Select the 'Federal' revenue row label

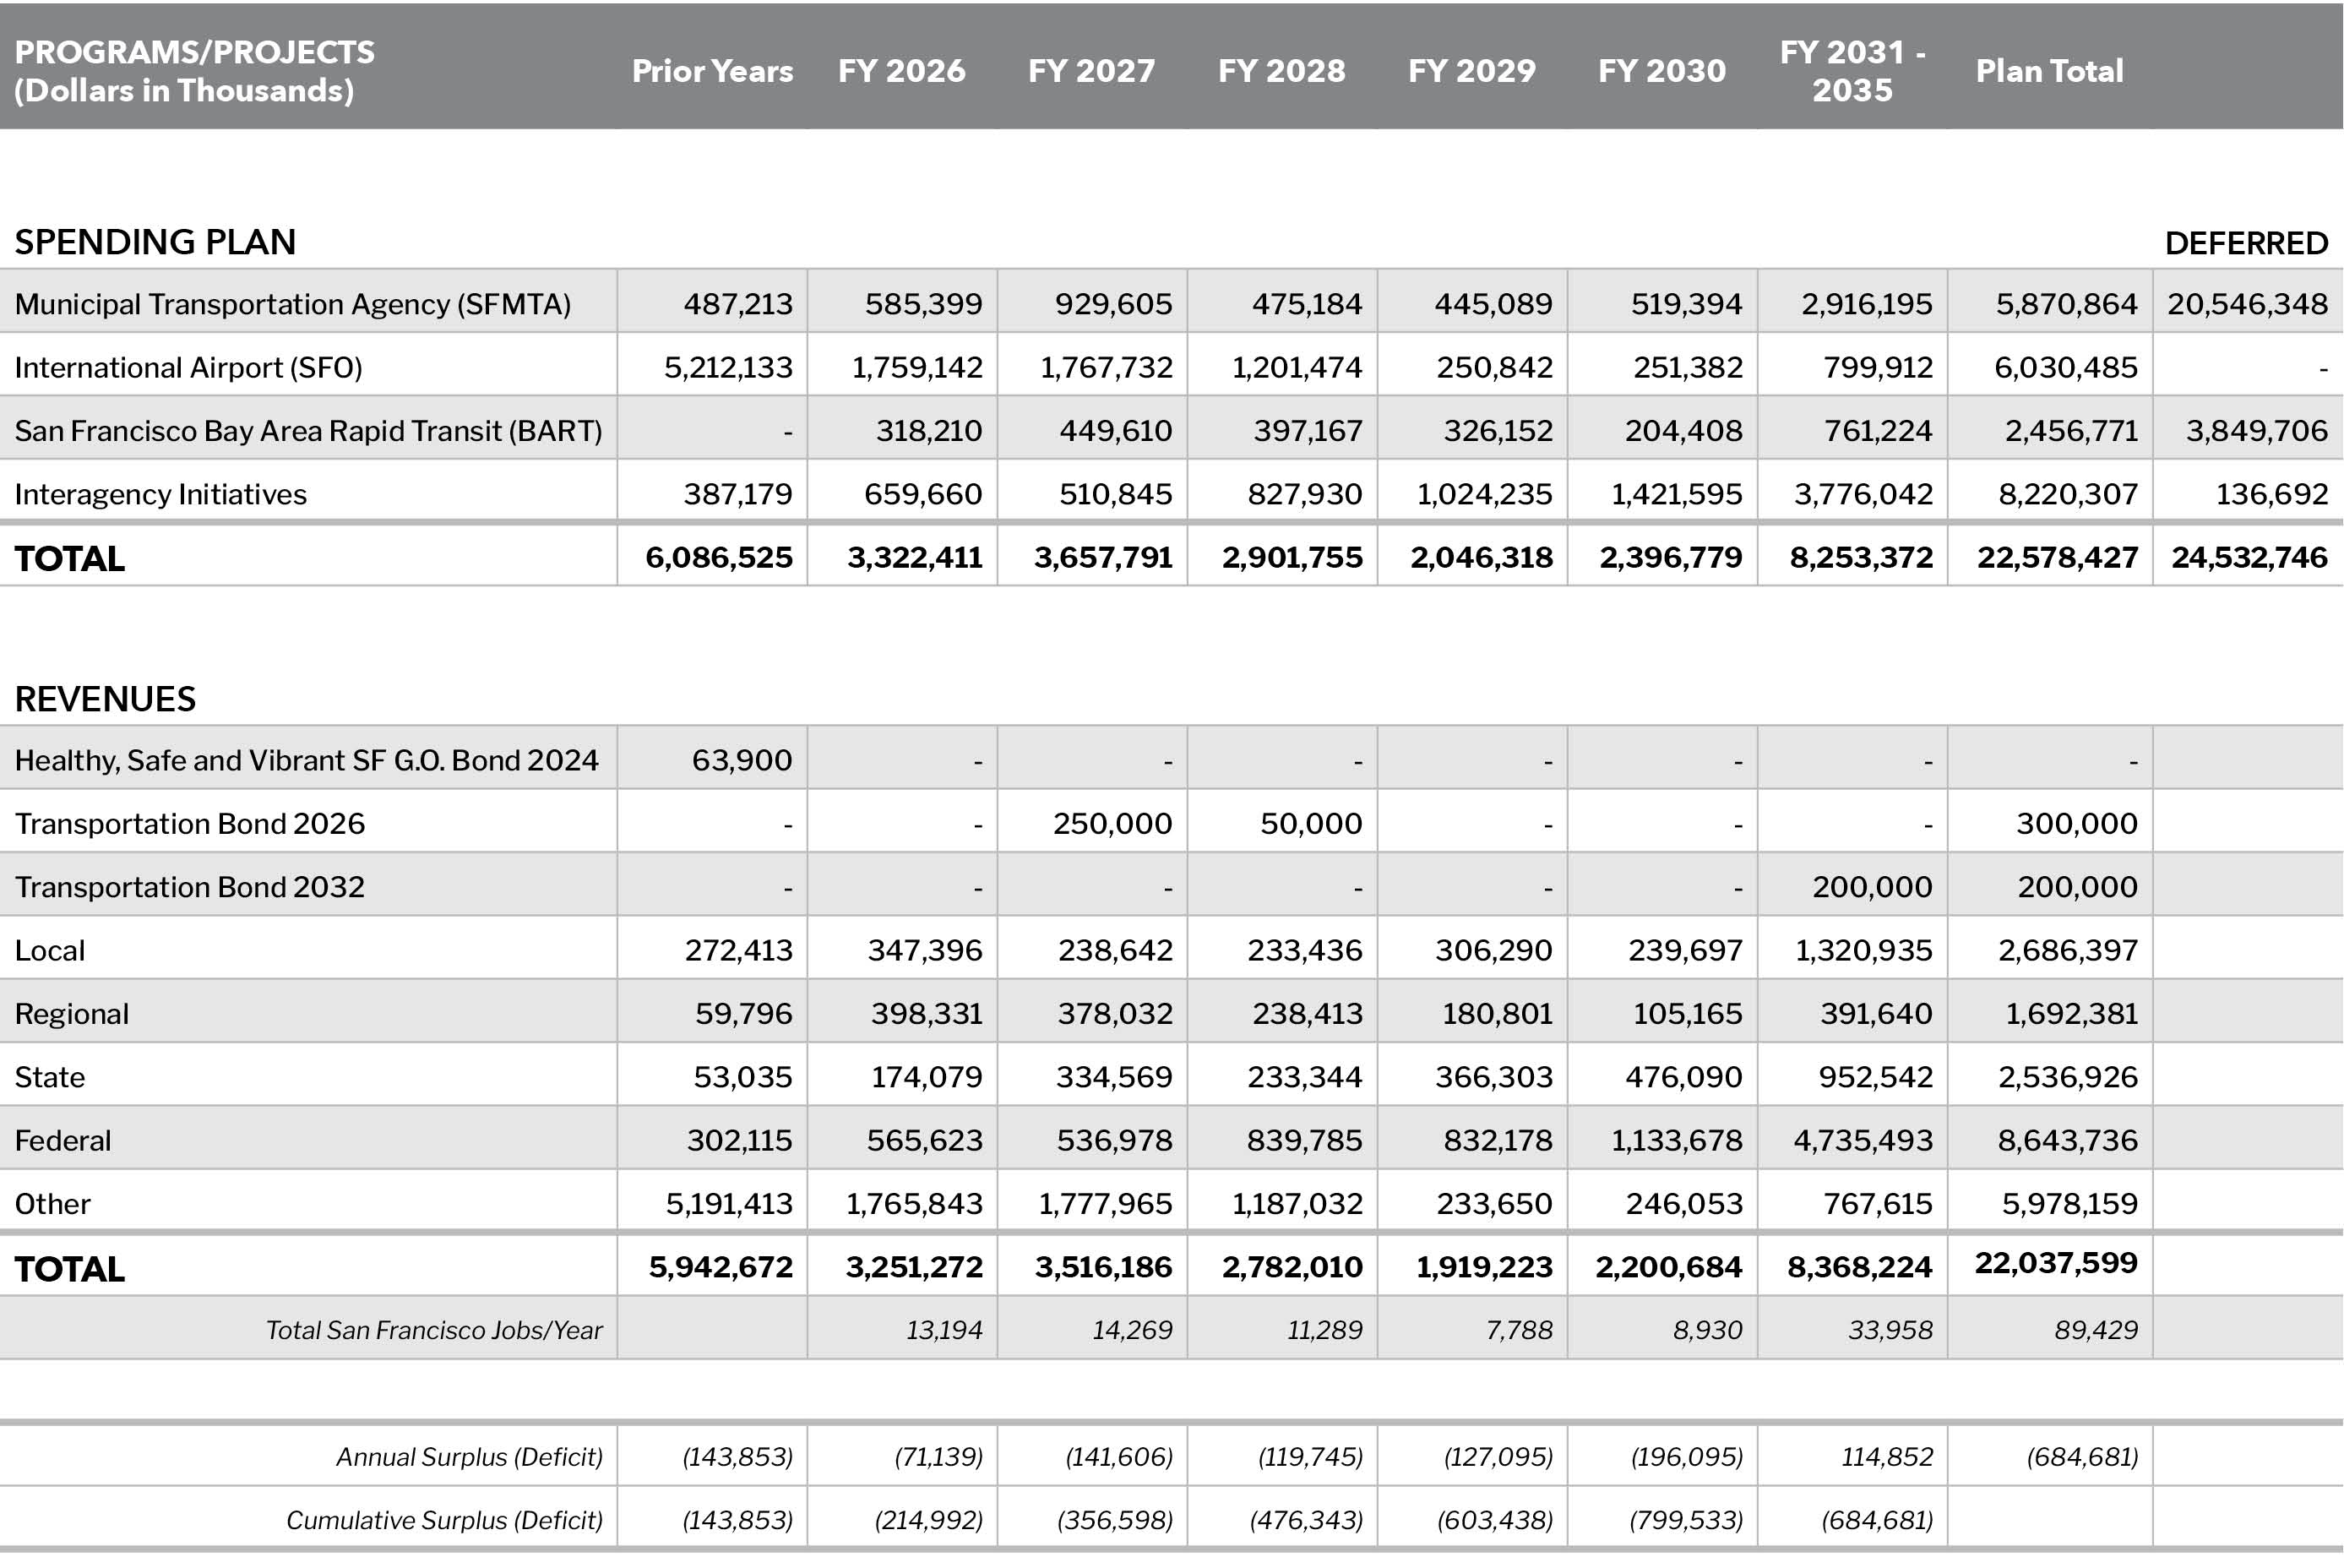click(x=62, y=1141)
